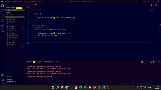
Task: Click the CRLF line ending status item
Action: (138, 84)
